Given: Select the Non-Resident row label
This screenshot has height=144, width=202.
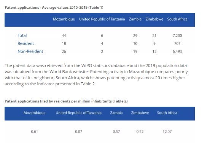Looking at the screenshot, I should [x=30, y=51].
